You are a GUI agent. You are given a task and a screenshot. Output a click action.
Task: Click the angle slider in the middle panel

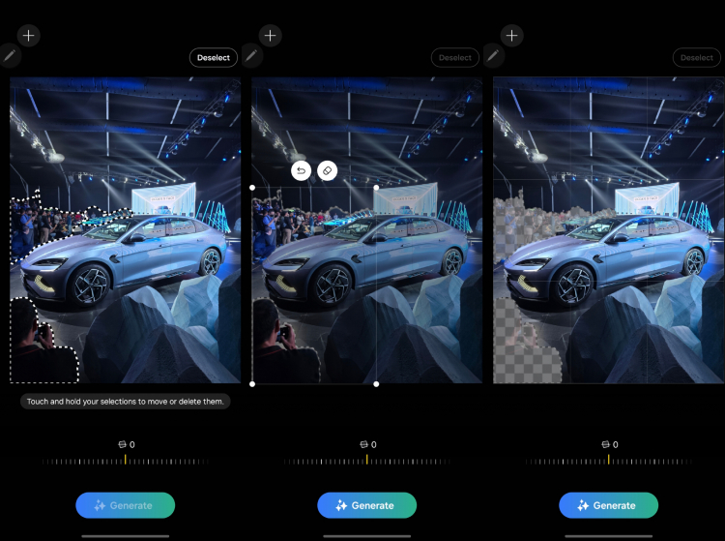pos(367,461)
